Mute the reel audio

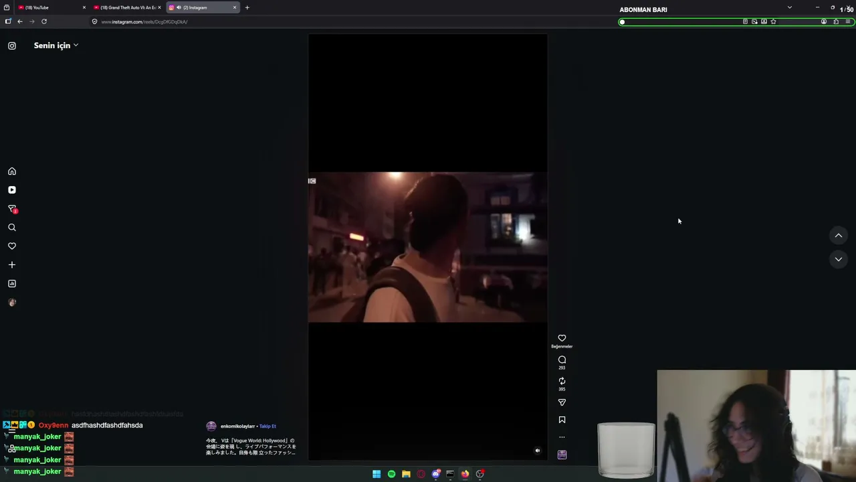[x=537, y=451]
